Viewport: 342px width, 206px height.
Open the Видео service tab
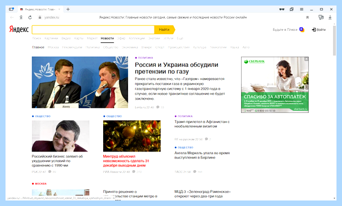pos(66,39)
